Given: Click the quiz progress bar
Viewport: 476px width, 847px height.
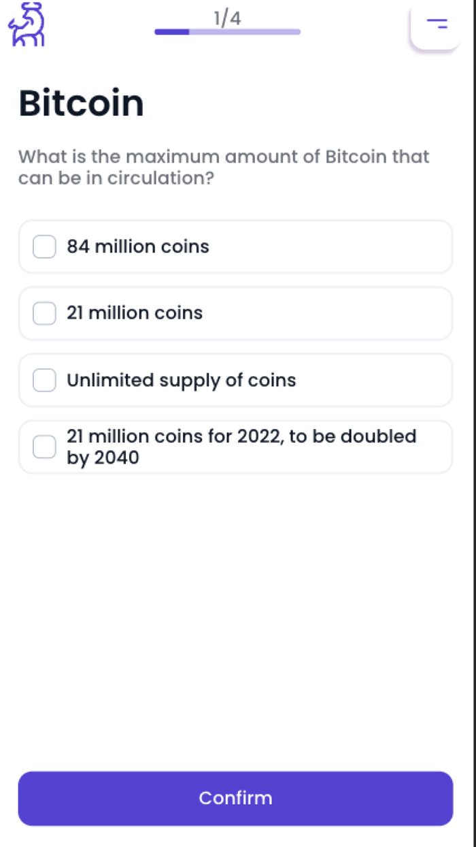Looking at the screenshot, I should (x=228, y=31).
